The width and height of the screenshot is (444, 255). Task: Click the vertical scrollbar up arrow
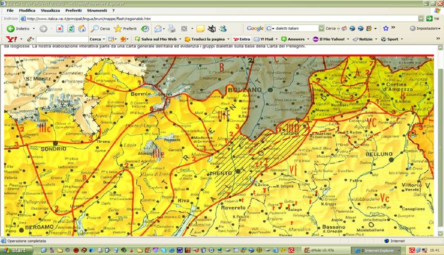(x=440, y=48)
